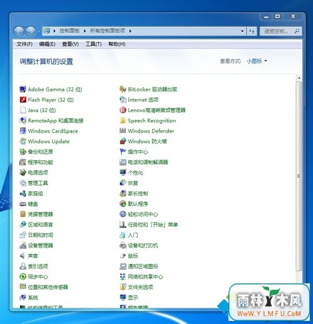Open the 个性化 icon

(123, 173)
